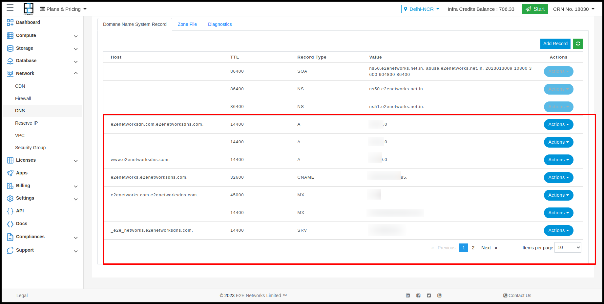Open Actions for e2enetworks.com MX record
The height and width of the screenshot is (304, 604).
[558, 195]
